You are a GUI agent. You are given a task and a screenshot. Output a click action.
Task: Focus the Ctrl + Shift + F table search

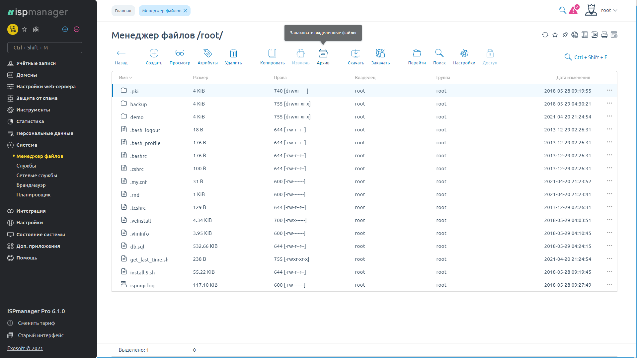click(591, 57)
